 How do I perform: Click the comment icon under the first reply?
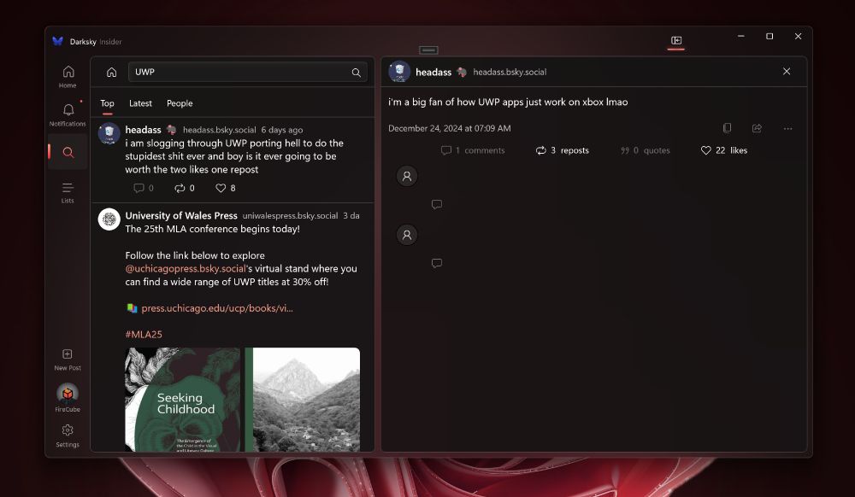coord(437,204)
